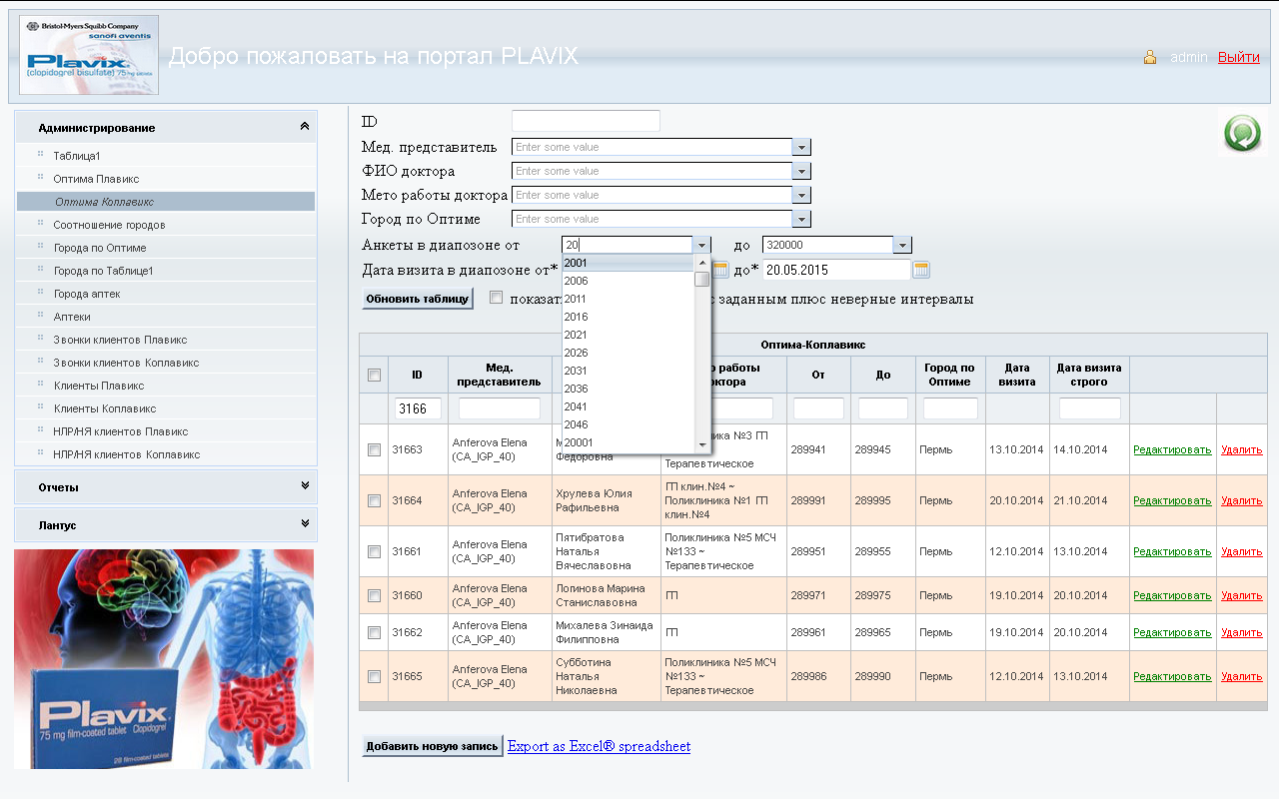The height and width of the screenshot is (799, 1279).
Task: Toggle the select-all checkbox in table header
Action: (x=374, y=376)
